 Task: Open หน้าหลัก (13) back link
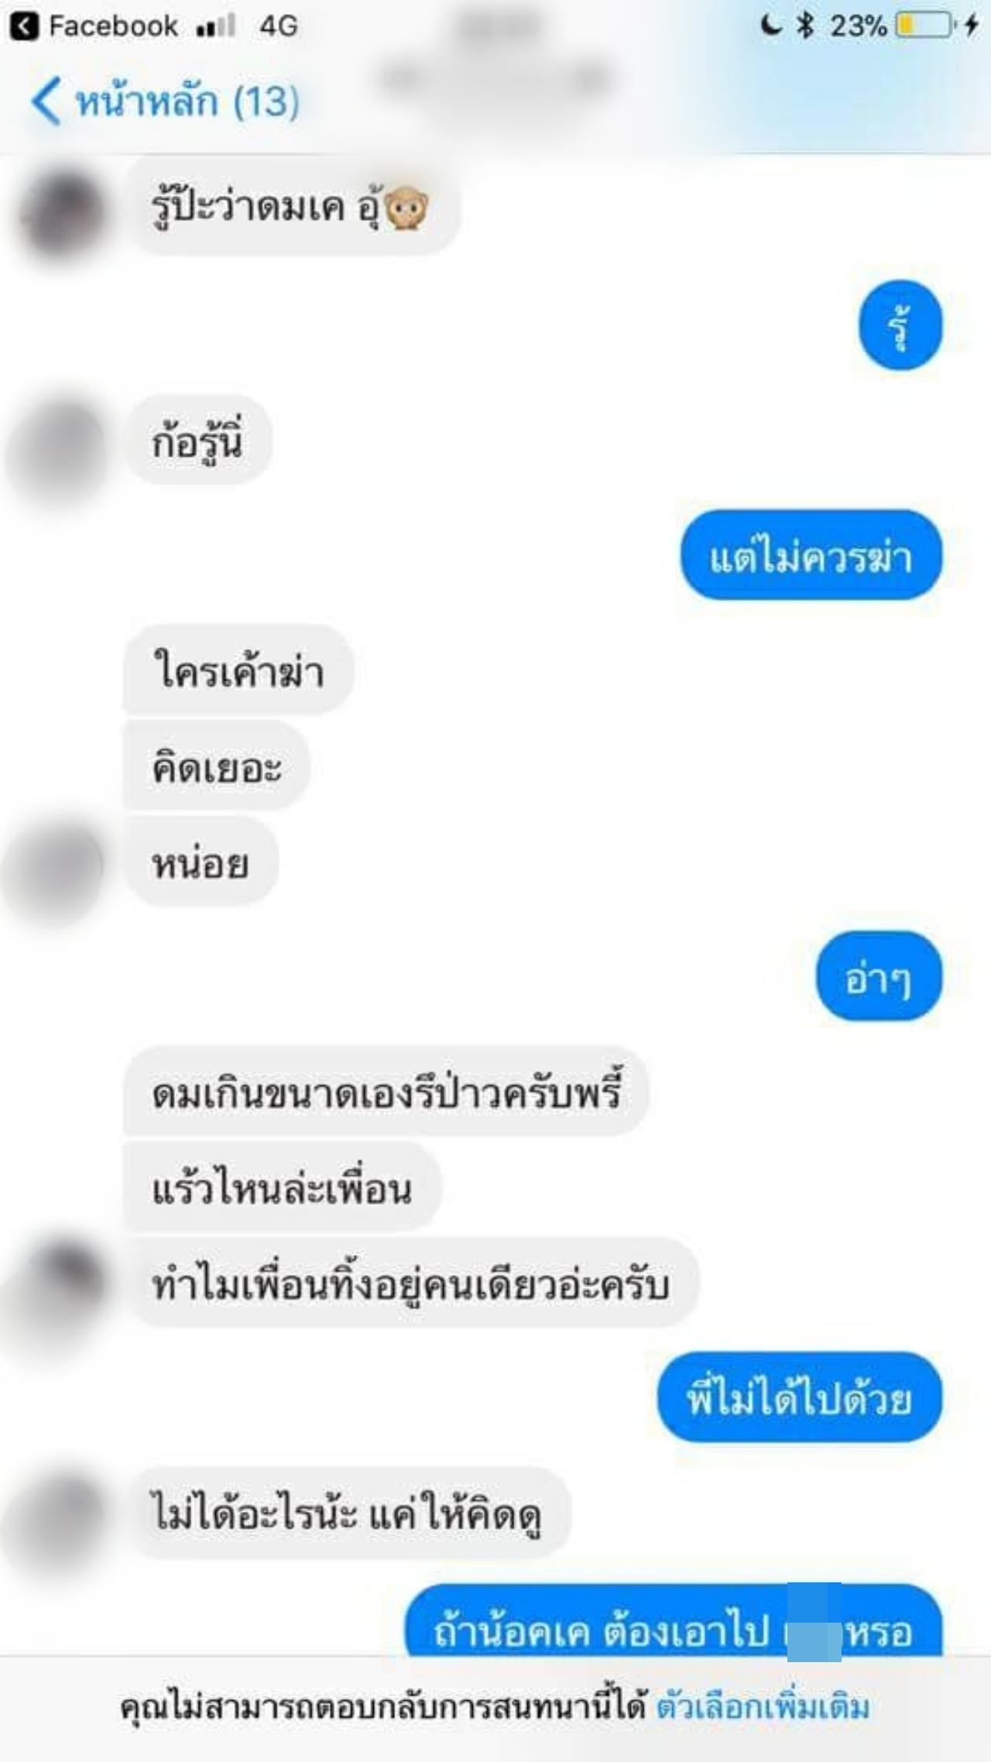pyautogui.click(x=165, y=101)
